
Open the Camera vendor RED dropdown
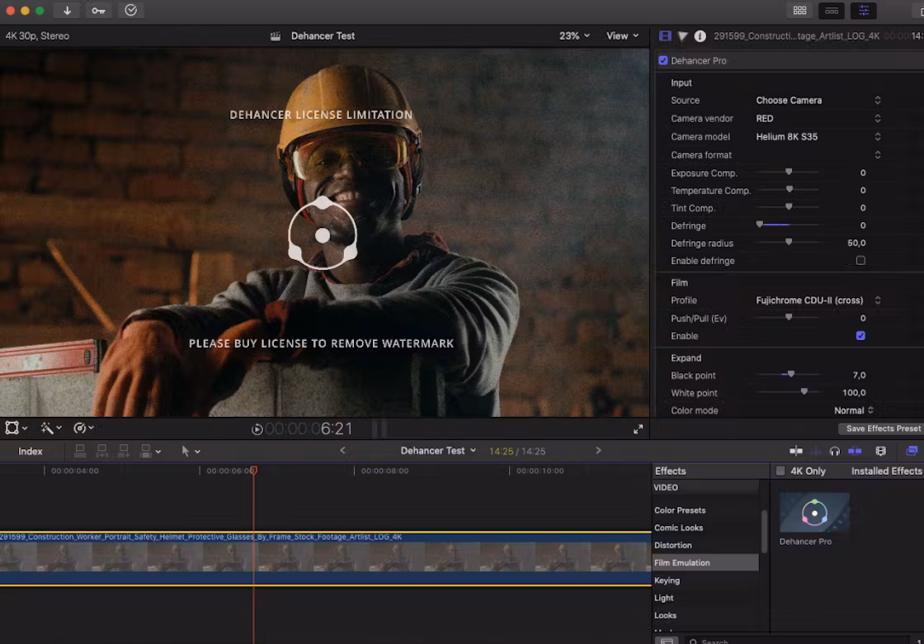818,119
